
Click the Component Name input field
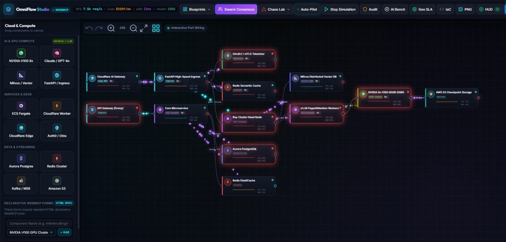39,223
